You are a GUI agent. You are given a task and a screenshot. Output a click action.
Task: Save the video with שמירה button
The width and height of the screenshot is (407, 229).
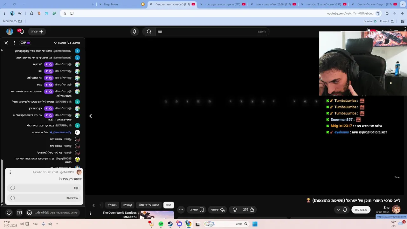[197, 210]
